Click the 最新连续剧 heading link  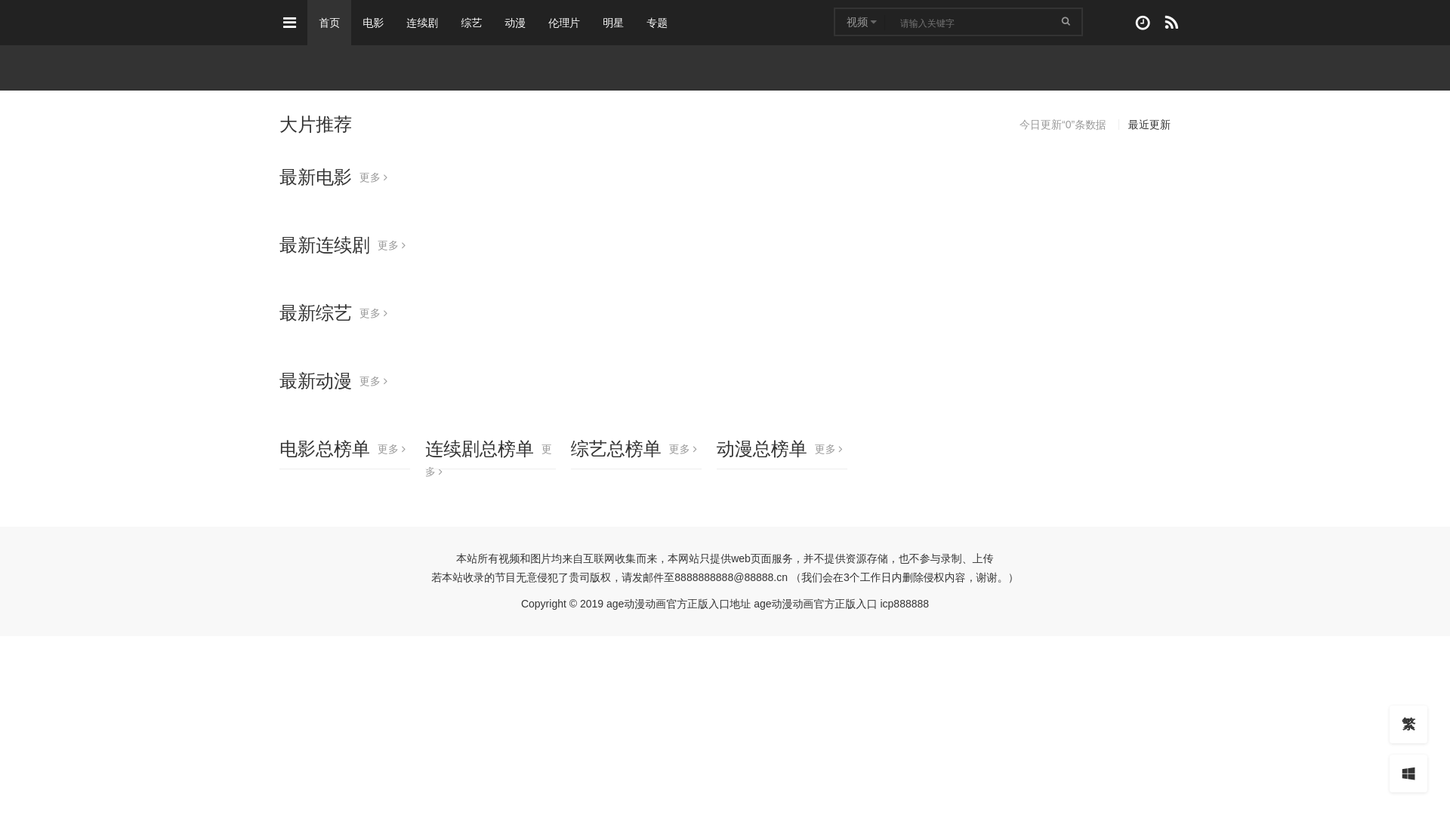325,245
